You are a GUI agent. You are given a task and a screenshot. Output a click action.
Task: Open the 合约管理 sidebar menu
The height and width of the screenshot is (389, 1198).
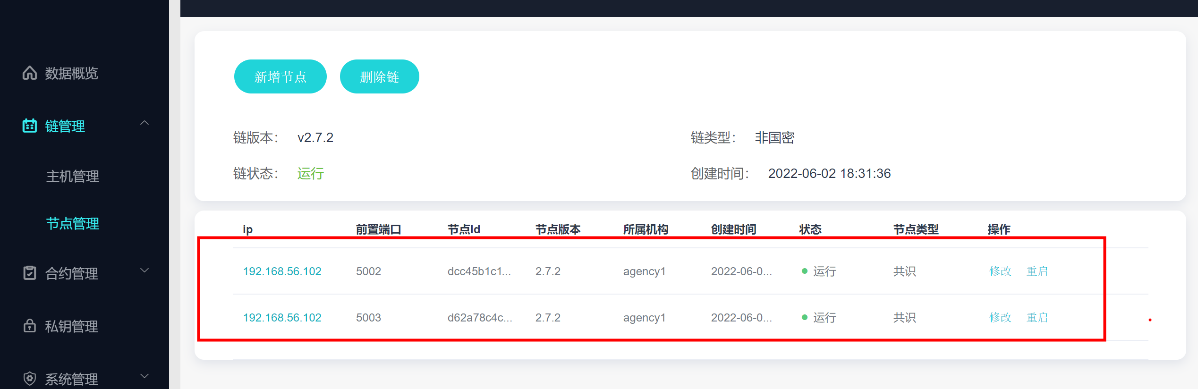[x=71, y=273]
